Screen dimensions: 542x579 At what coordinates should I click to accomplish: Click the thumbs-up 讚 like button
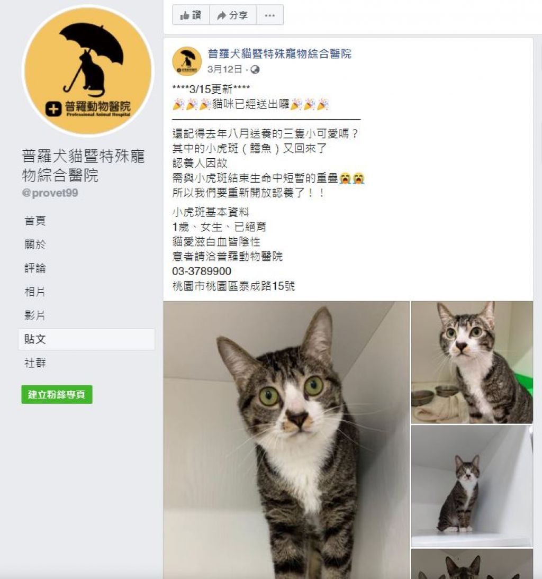[191, 15]
